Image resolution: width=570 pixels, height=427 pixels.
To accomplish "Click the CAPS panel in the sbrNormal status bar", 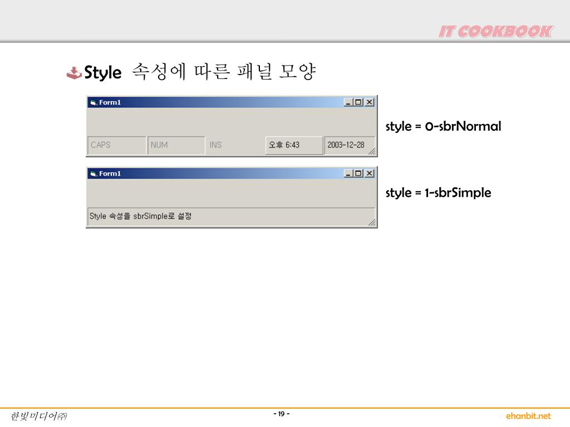I will [x=117, y=145].
